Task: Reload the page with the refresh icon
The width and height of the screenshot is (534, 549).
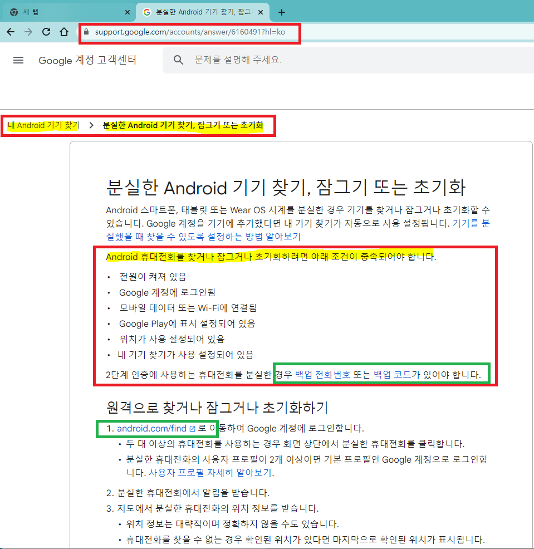Action: (46, 32)
